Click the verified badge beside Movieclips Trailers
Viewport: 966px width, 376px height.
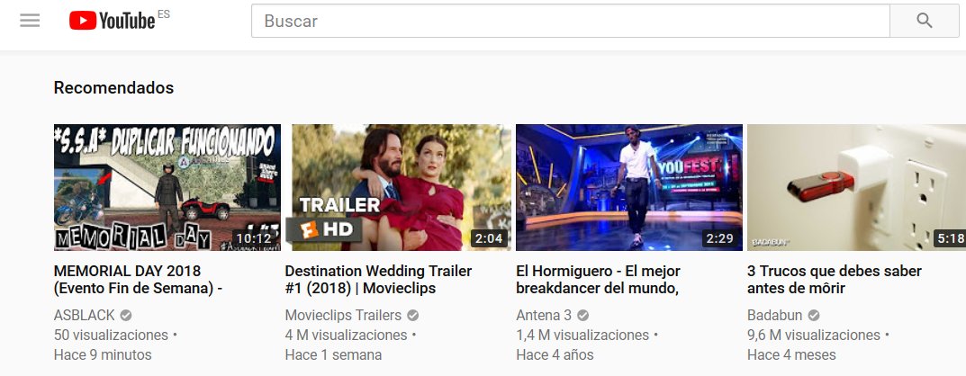click(x=412, y=316)
